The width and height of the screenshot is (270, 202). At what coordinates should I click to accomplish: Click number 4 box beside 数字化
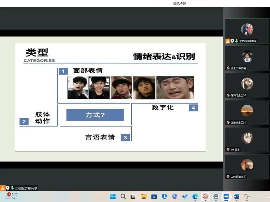point(193,108)
